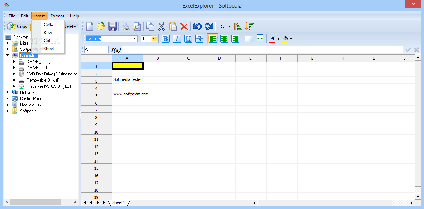Expand the Recycle Bin node
The height and width of the screenshot is (209, 424).
pos(8,105)
